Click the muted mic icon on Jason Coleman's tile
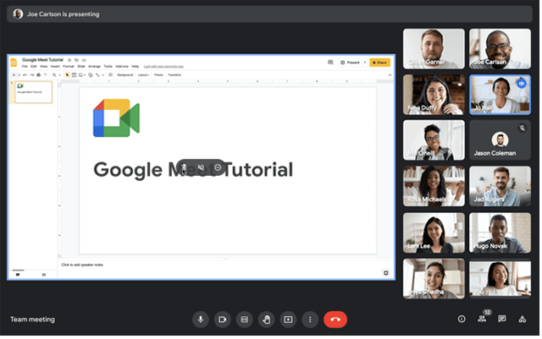This screenshot has height=339, width=542. (522, 128)
